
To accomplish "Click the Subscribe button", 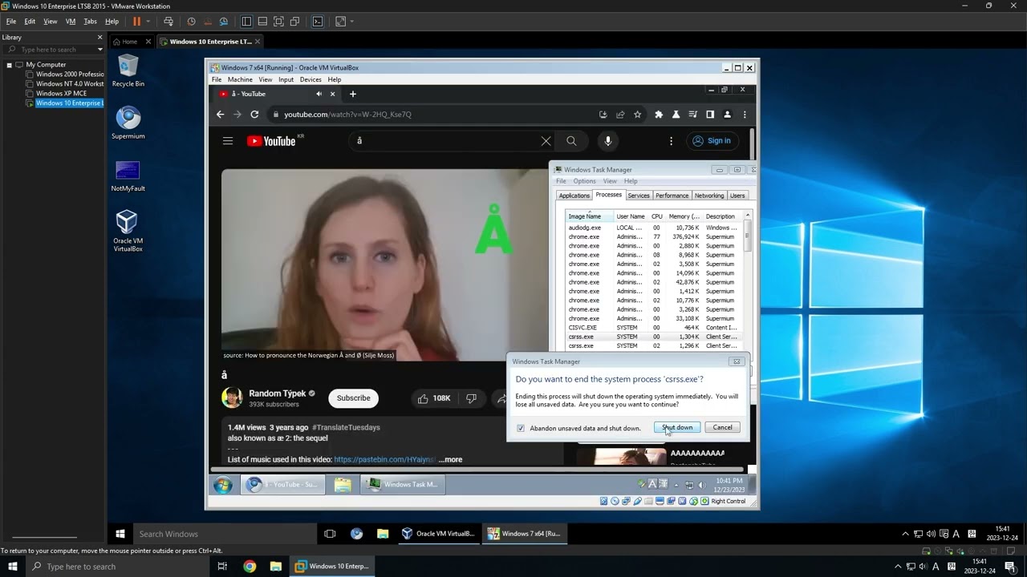I will (x=353, y=398).
